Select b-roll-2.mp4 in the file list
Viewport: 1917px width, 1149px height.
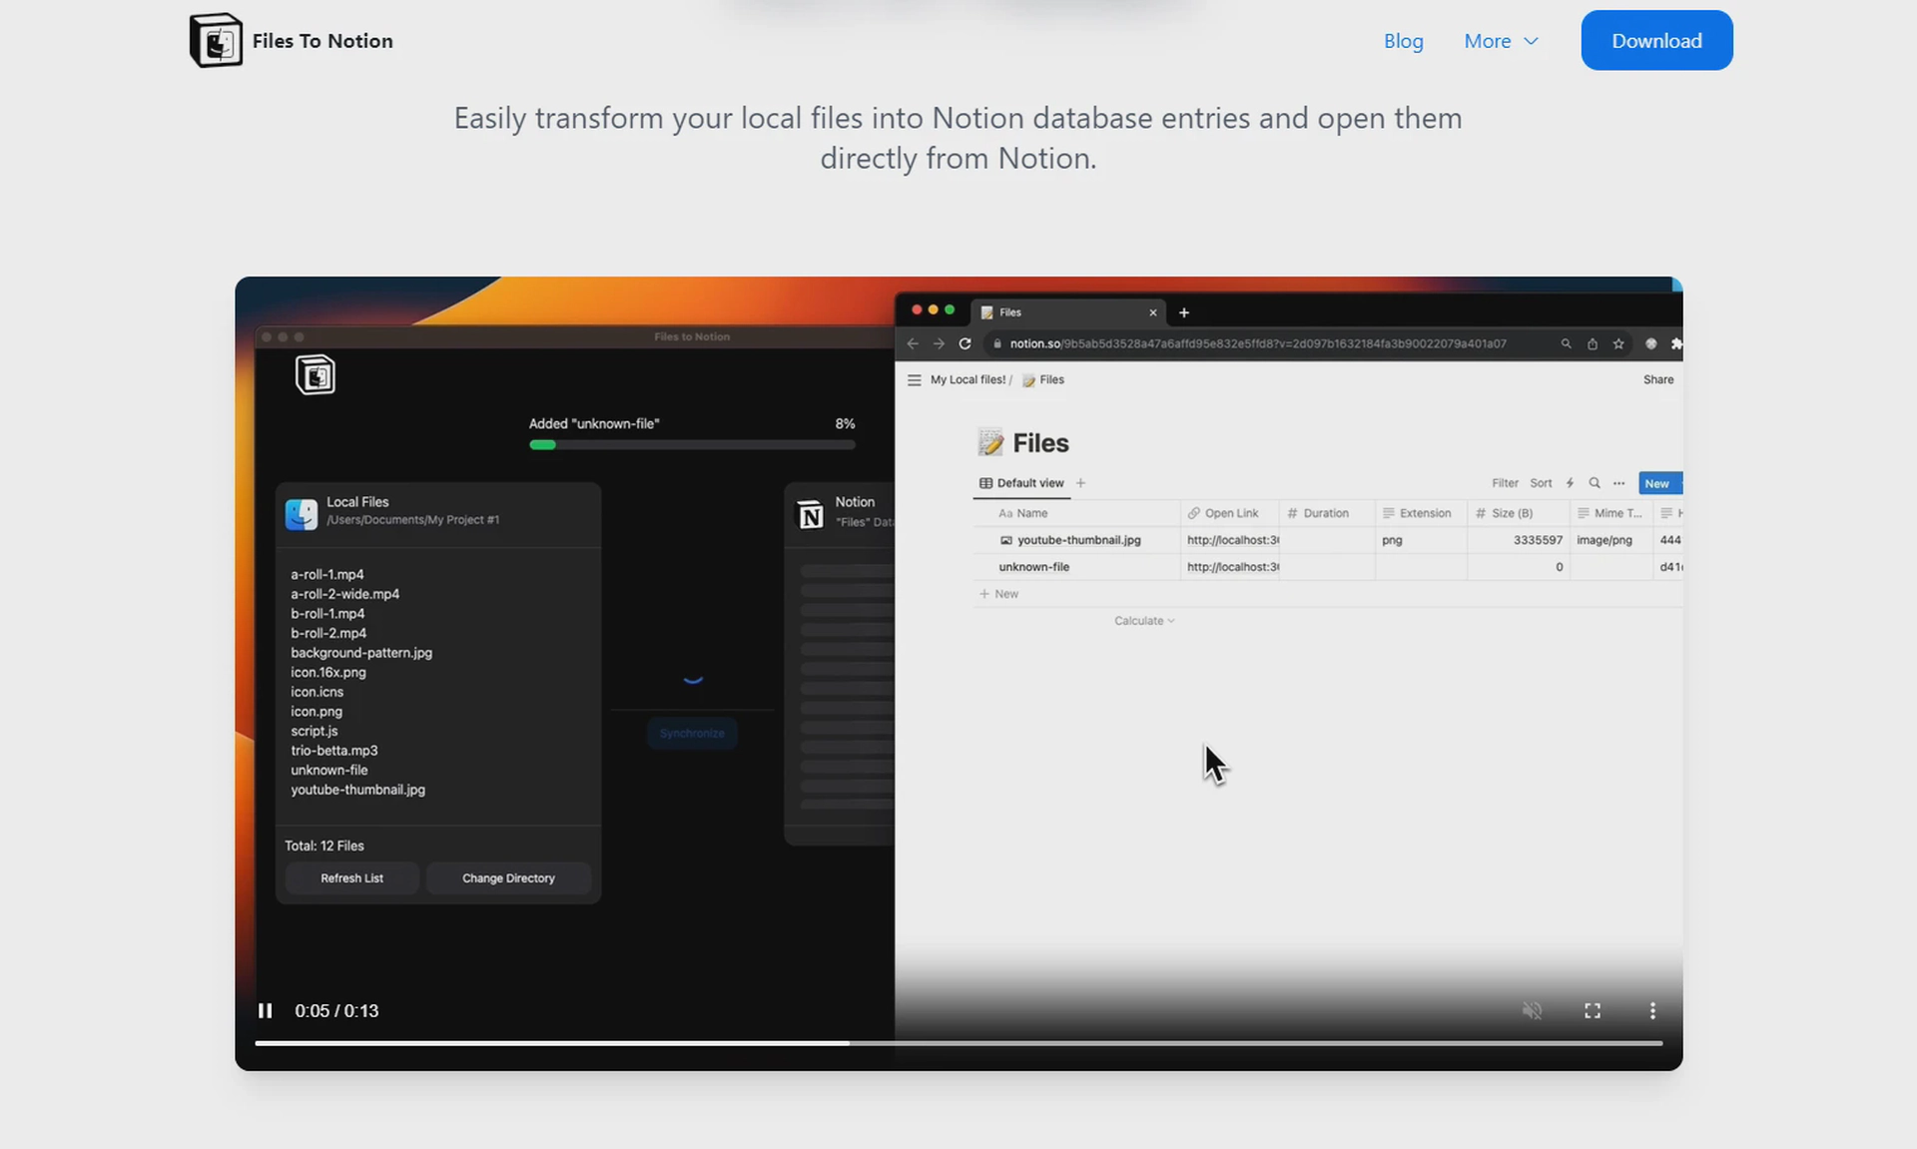[x=328, y=633]
